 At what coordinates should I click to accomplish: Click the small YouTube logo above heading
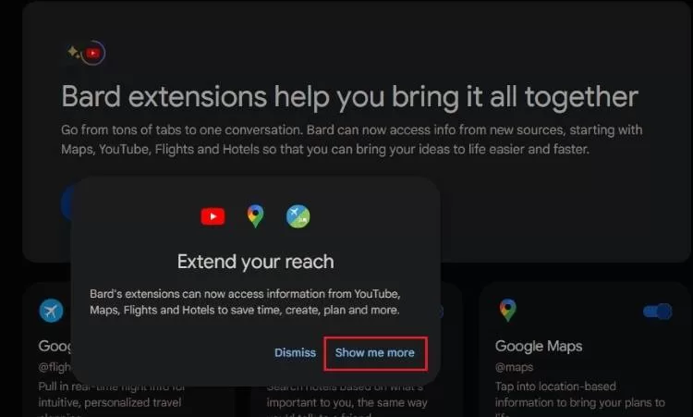point(92,53)
